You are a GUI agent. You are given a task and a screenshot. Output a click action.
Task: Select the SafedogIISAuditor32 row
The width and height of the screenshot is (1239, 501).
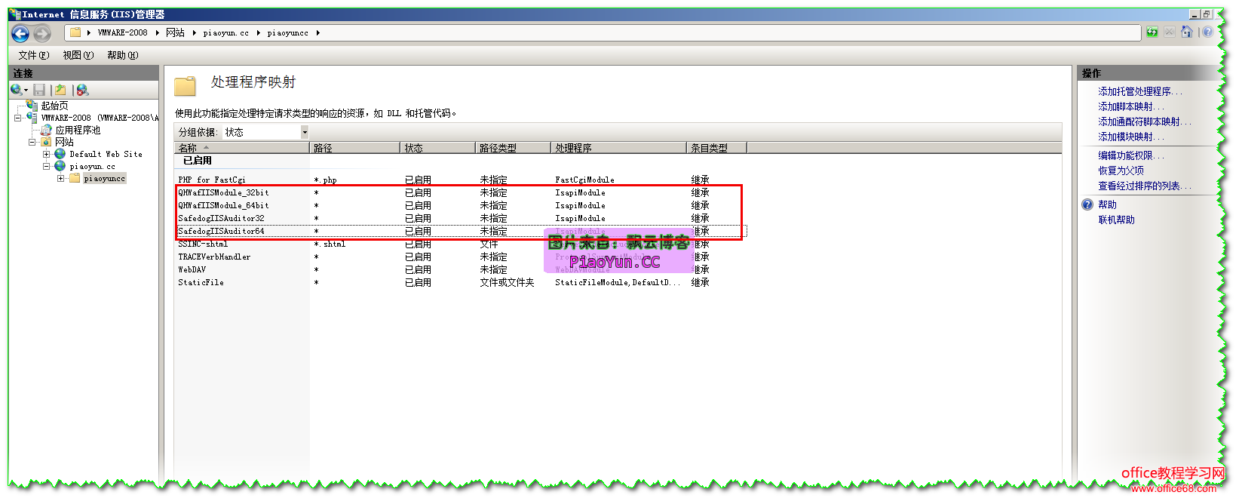point(460,218)
